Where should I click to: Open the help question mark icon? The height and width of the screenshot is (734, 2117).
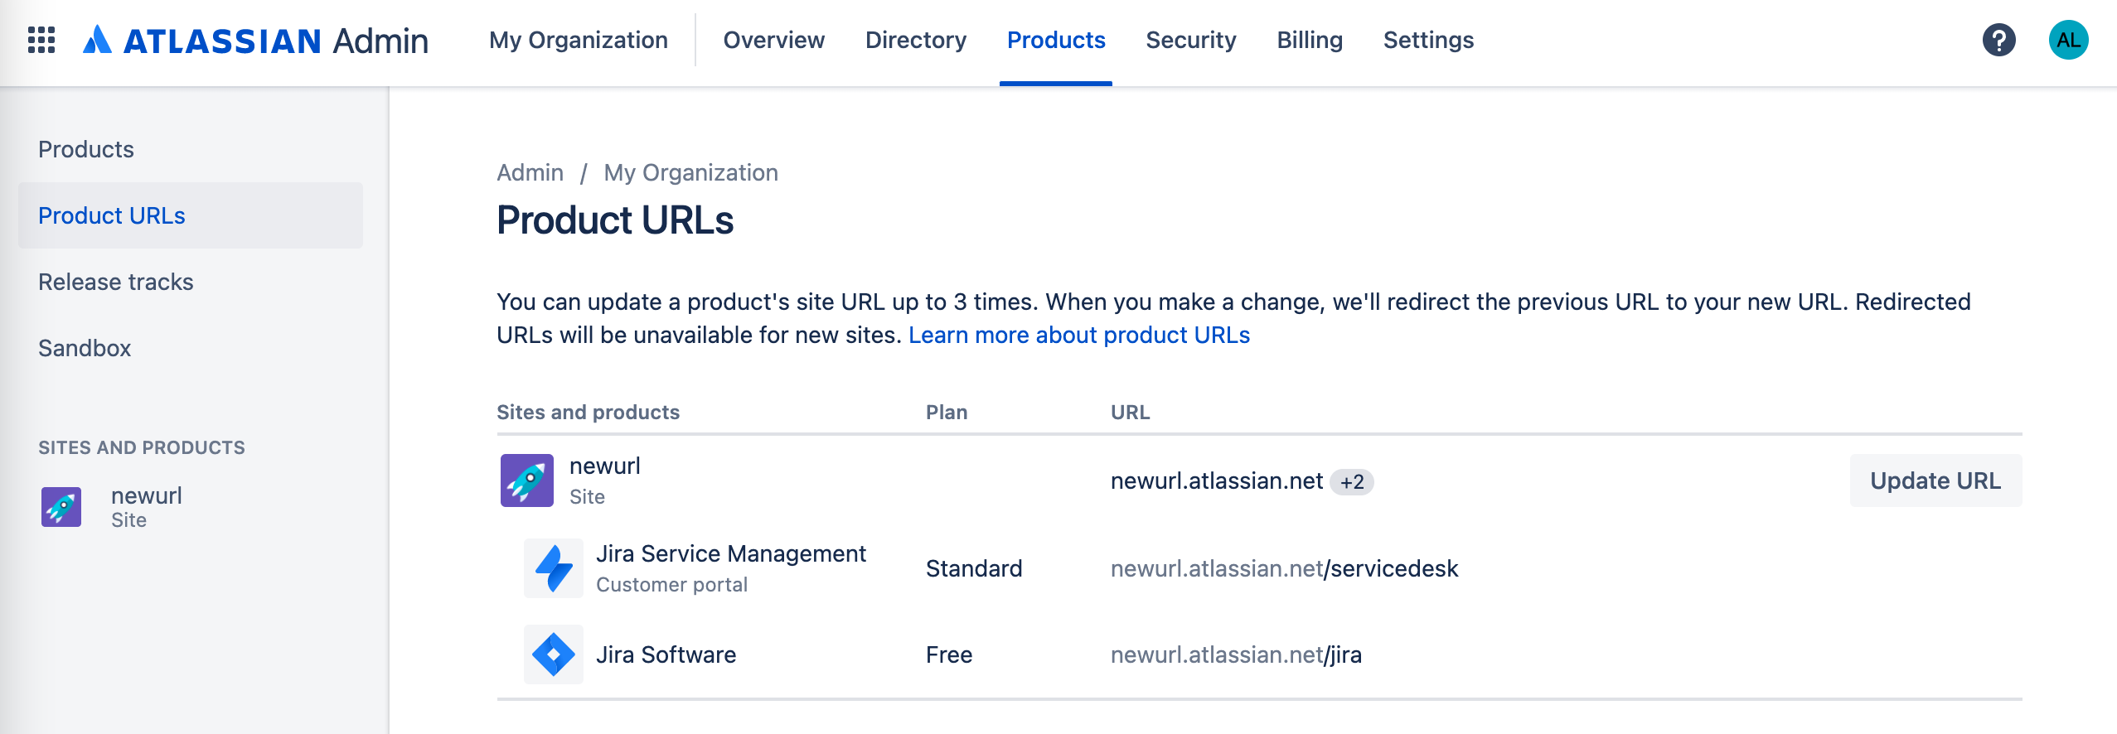[x=1998, y=40]
